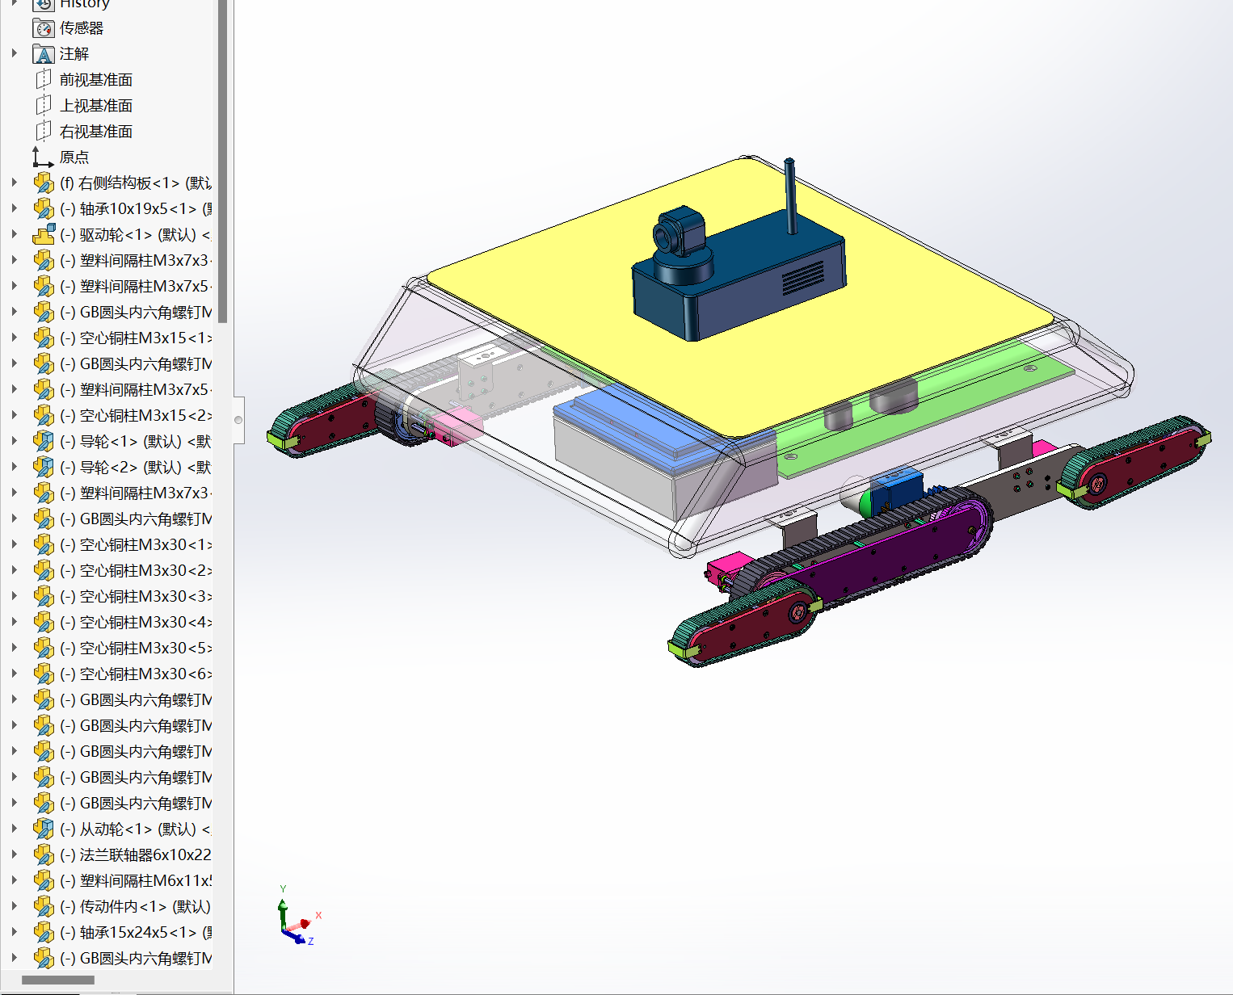Screen dimensions: 1233x995
Task: Click the 从动轮<1> component icon
Action: click(x=44, y=829)
